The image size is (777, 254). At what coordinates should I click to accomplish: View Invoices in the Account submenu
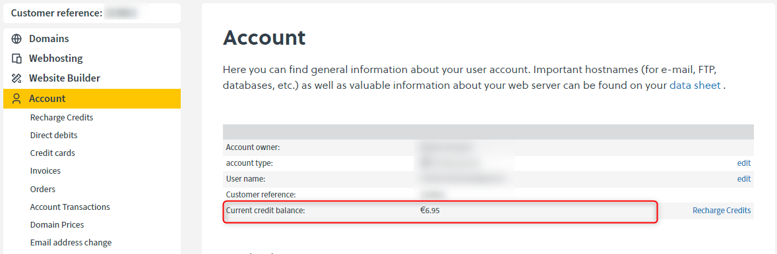(x=45, y=171)
